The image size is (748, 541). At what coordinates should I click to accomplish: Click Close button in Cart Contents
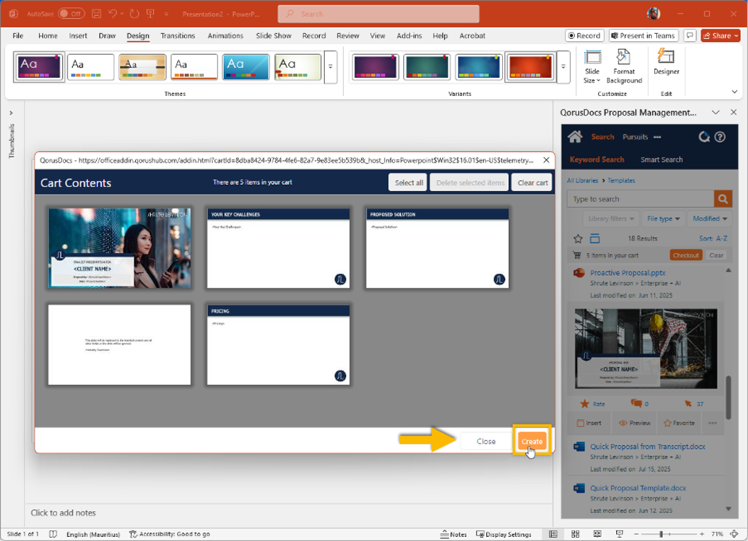486,441
